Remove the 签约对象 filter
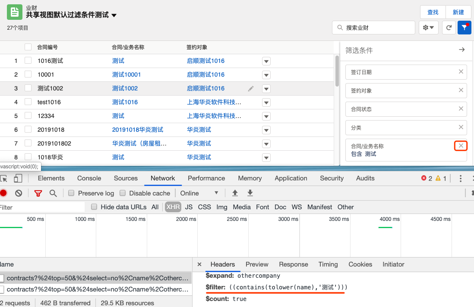This screenshot has height=307, width=474. tap(461, 90)
